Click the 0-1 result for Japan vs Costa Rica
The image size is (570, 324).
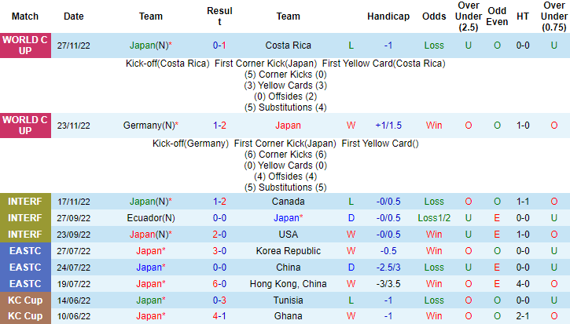coord(219,46)
